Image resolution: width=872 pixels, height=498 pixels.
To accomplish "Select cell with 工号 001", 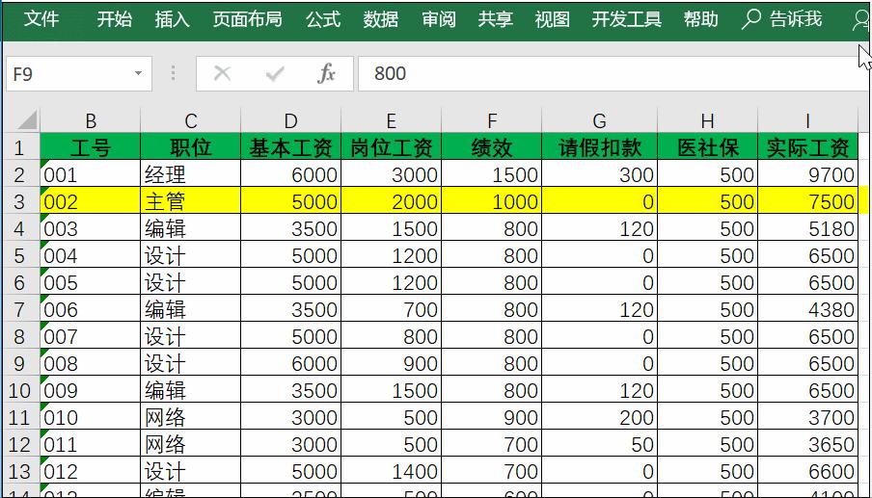I will click(90, 174).
